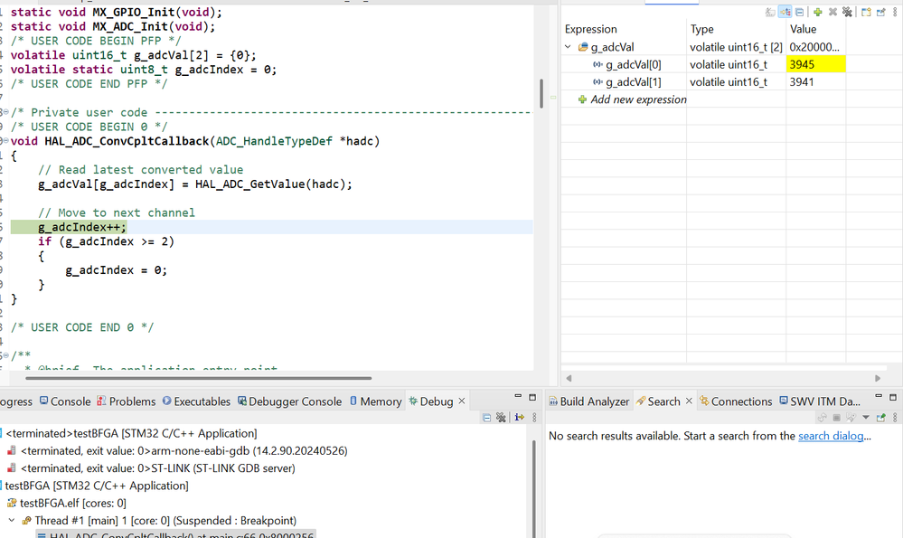Open search history dropdown arrow in Search view
The image size is (903, 538).
(x=866, y=418)
